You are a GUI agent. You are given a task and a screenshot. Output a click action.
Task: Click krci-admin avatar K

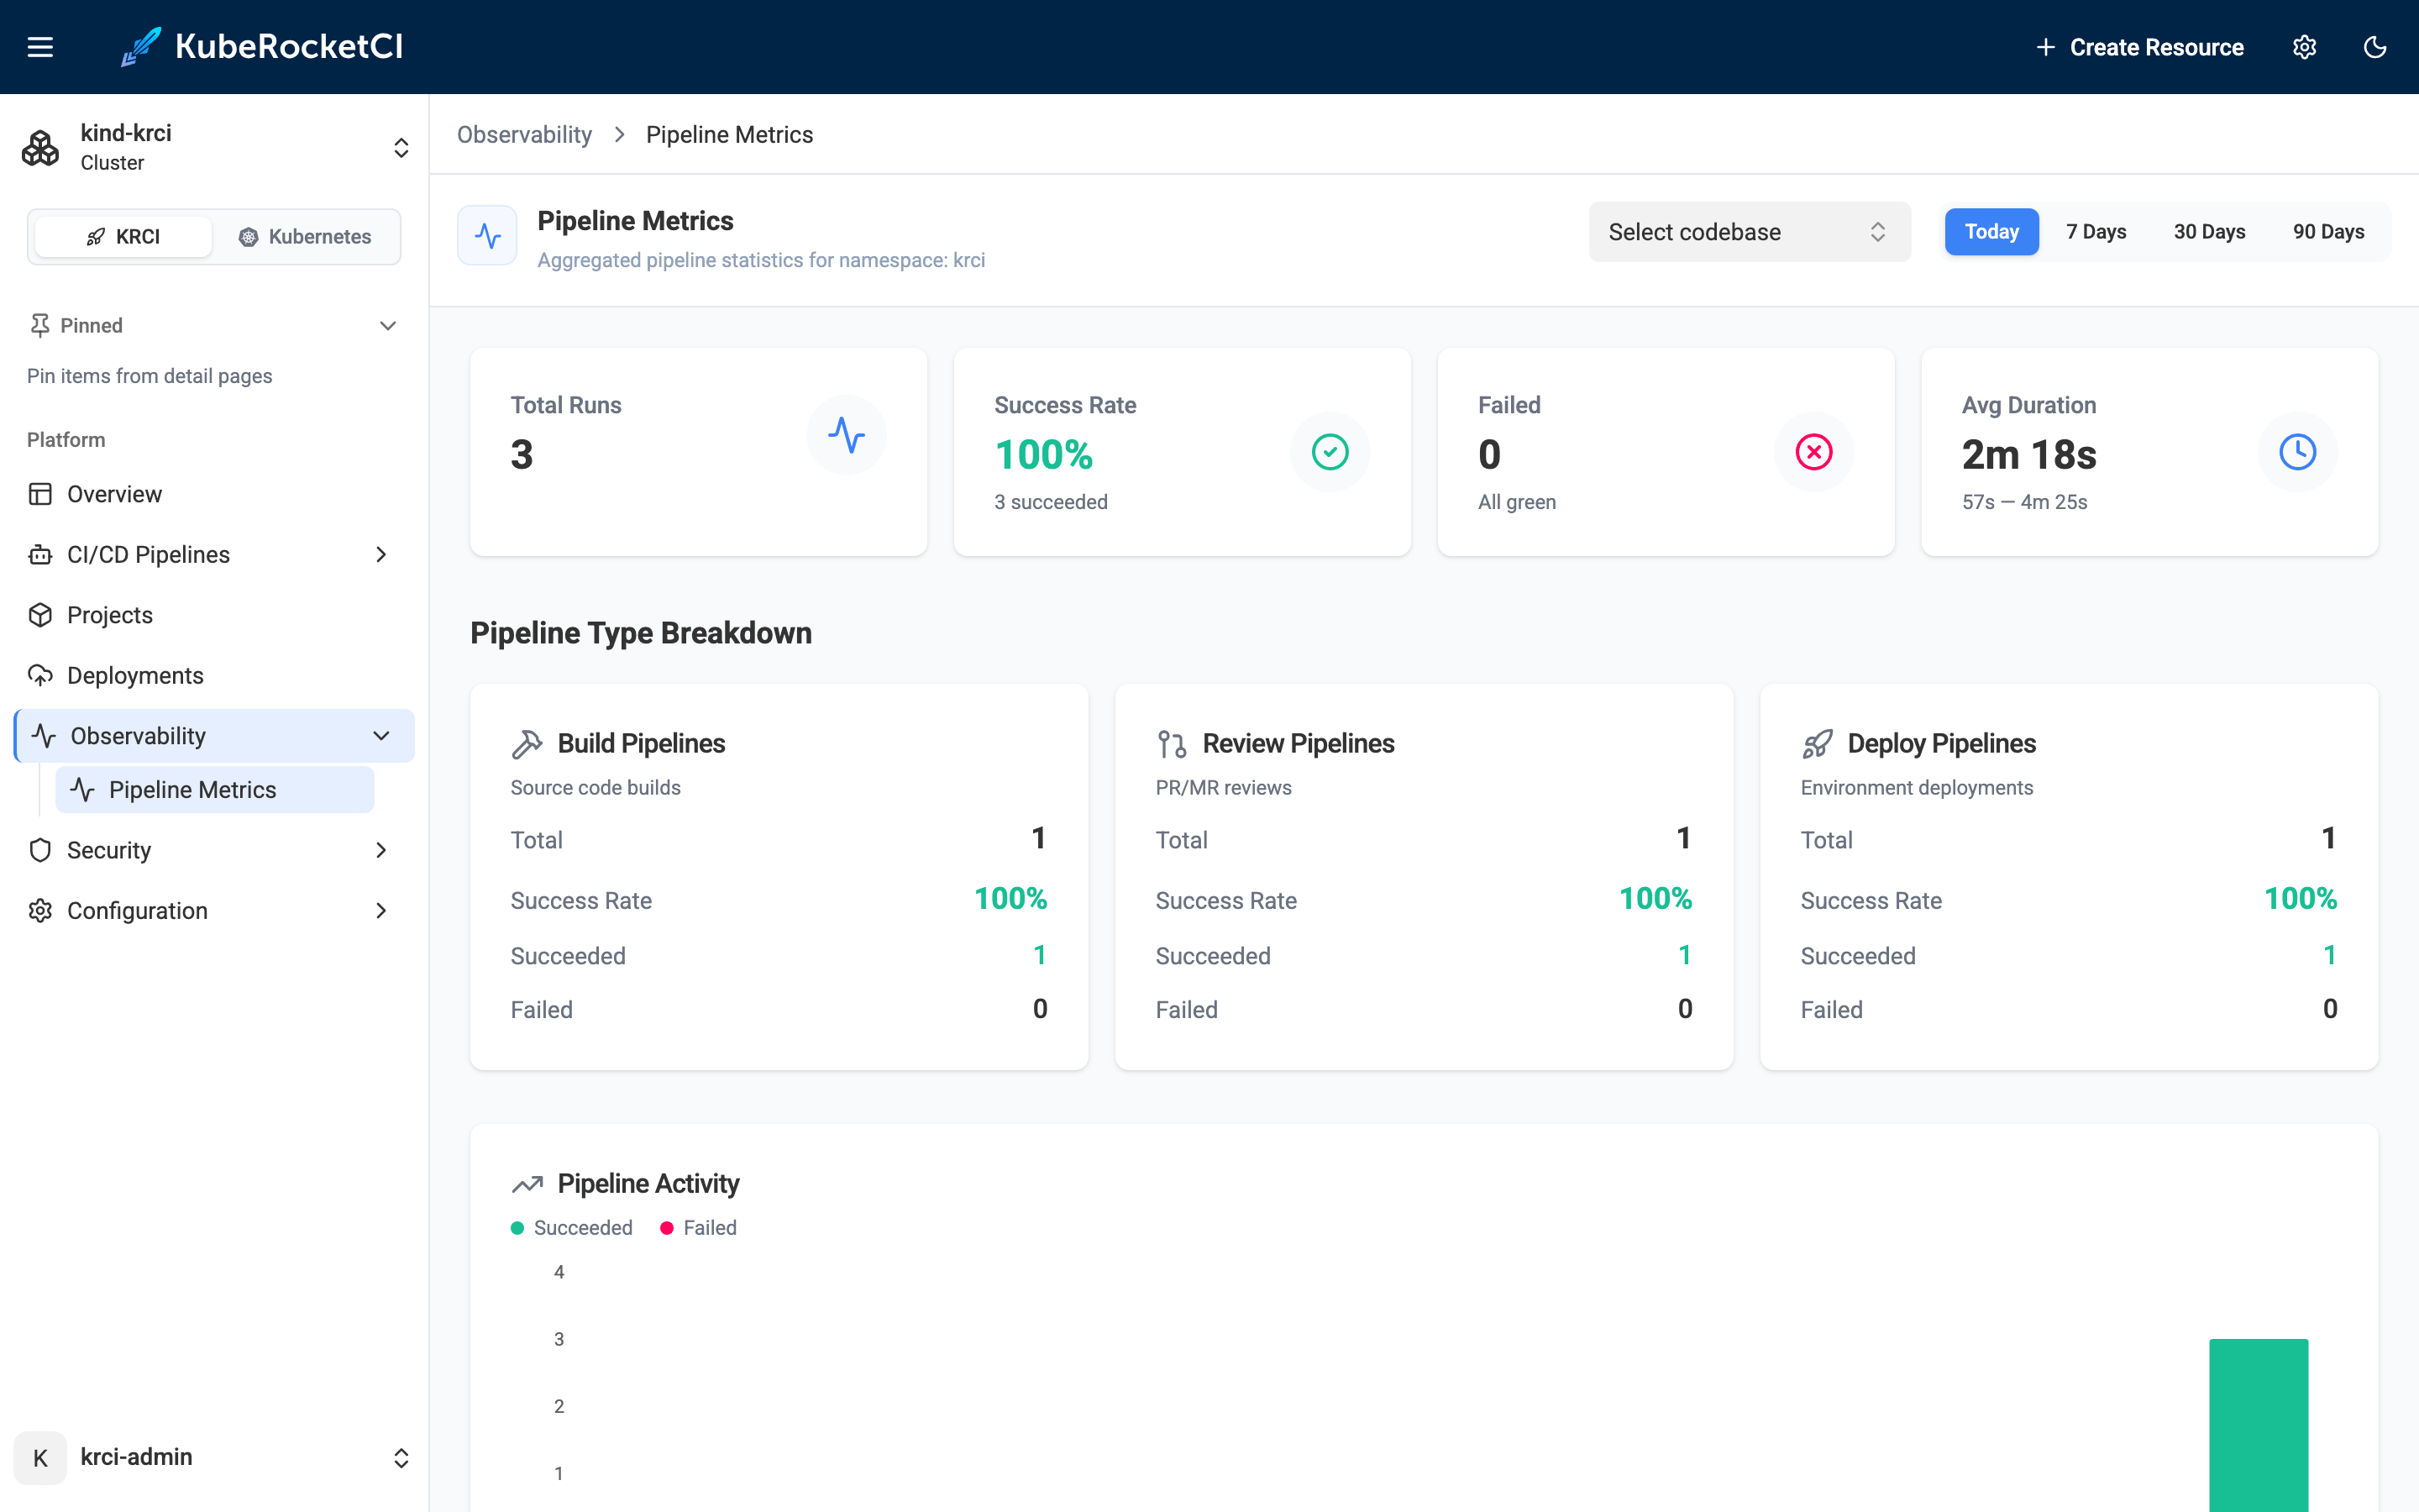point(40,1458)
